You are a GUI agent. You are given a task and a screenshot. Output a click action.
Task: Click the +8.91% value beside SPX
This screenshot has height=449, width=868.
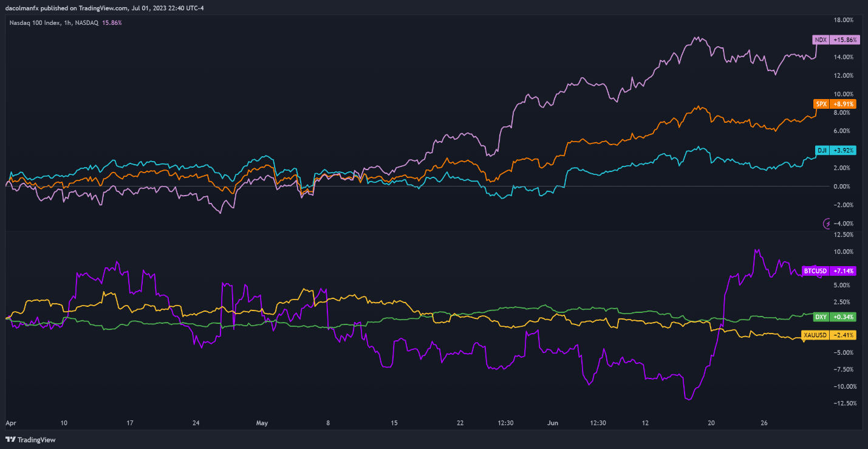click(x=843, y=104)
